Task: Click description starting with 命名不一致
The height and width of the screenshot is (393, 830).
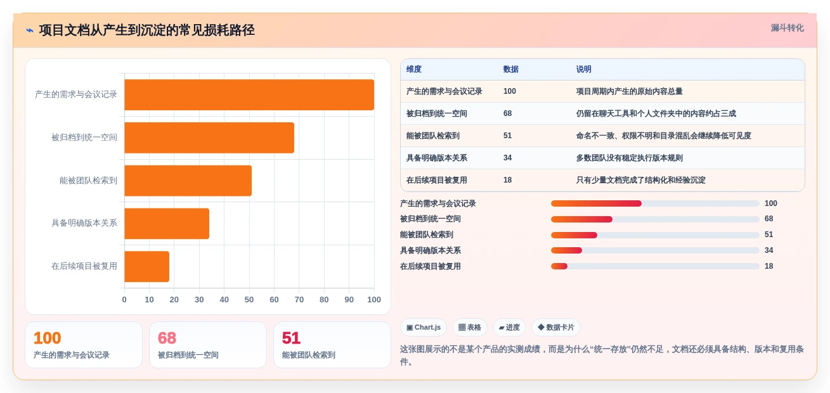Action: (x=664, y=136)
